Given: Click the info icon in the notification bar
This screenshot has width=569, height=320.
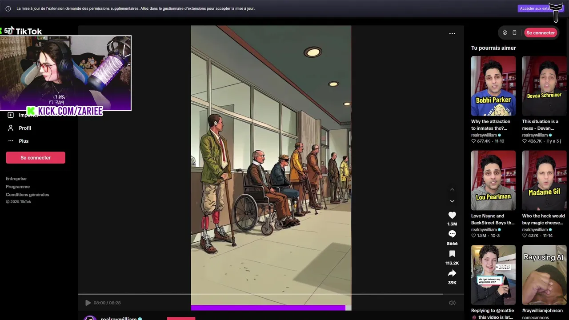Looking at the screenshot, I should 8,8.
